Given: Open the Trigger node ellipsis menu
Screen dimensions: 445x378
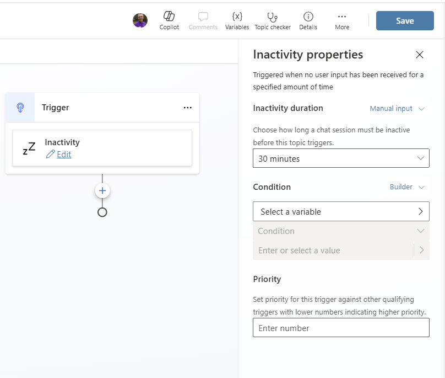Looking at the screenshot, I should tap(188, 108).
